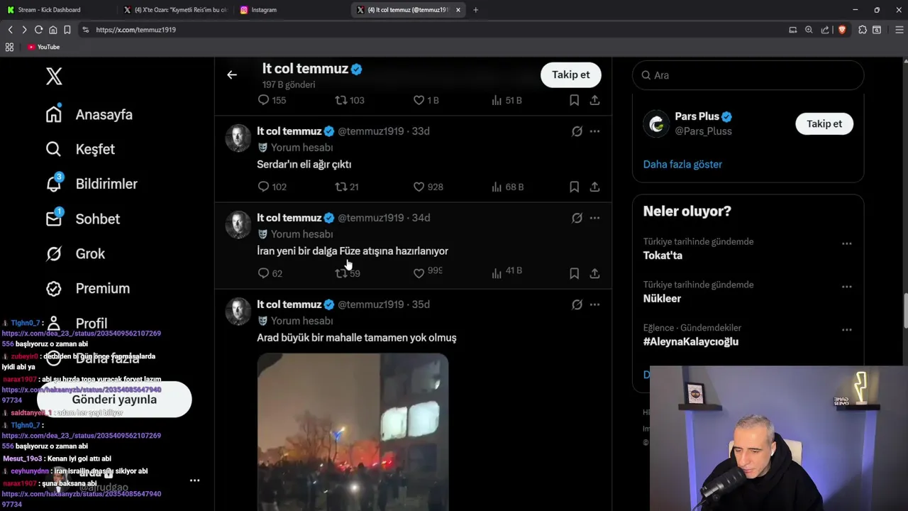The image size is (908, 511).
Task: Reply to the İran Füze atışı post
Action: (270, 273)
